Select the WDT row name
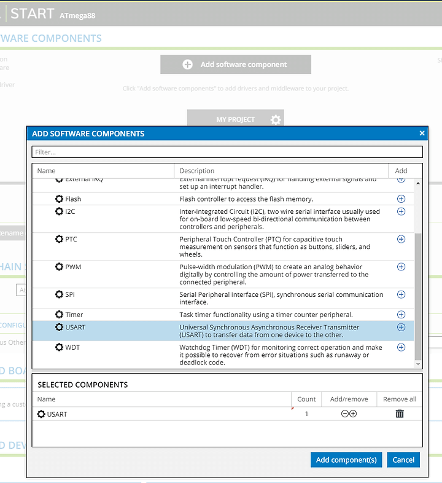 tap(72, 347)
